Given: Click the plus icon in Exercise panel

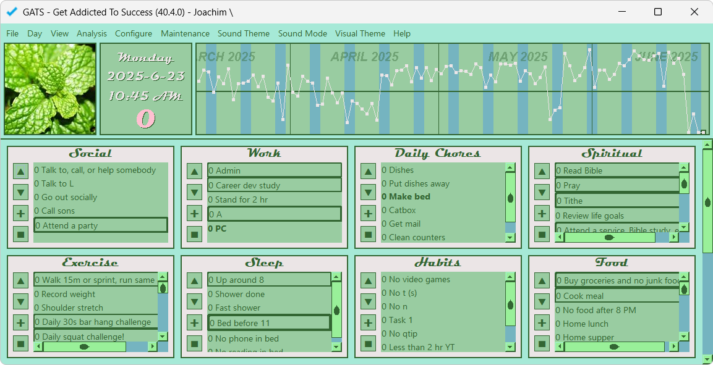Looking at the screenshot, I should (x=21, y=322).
